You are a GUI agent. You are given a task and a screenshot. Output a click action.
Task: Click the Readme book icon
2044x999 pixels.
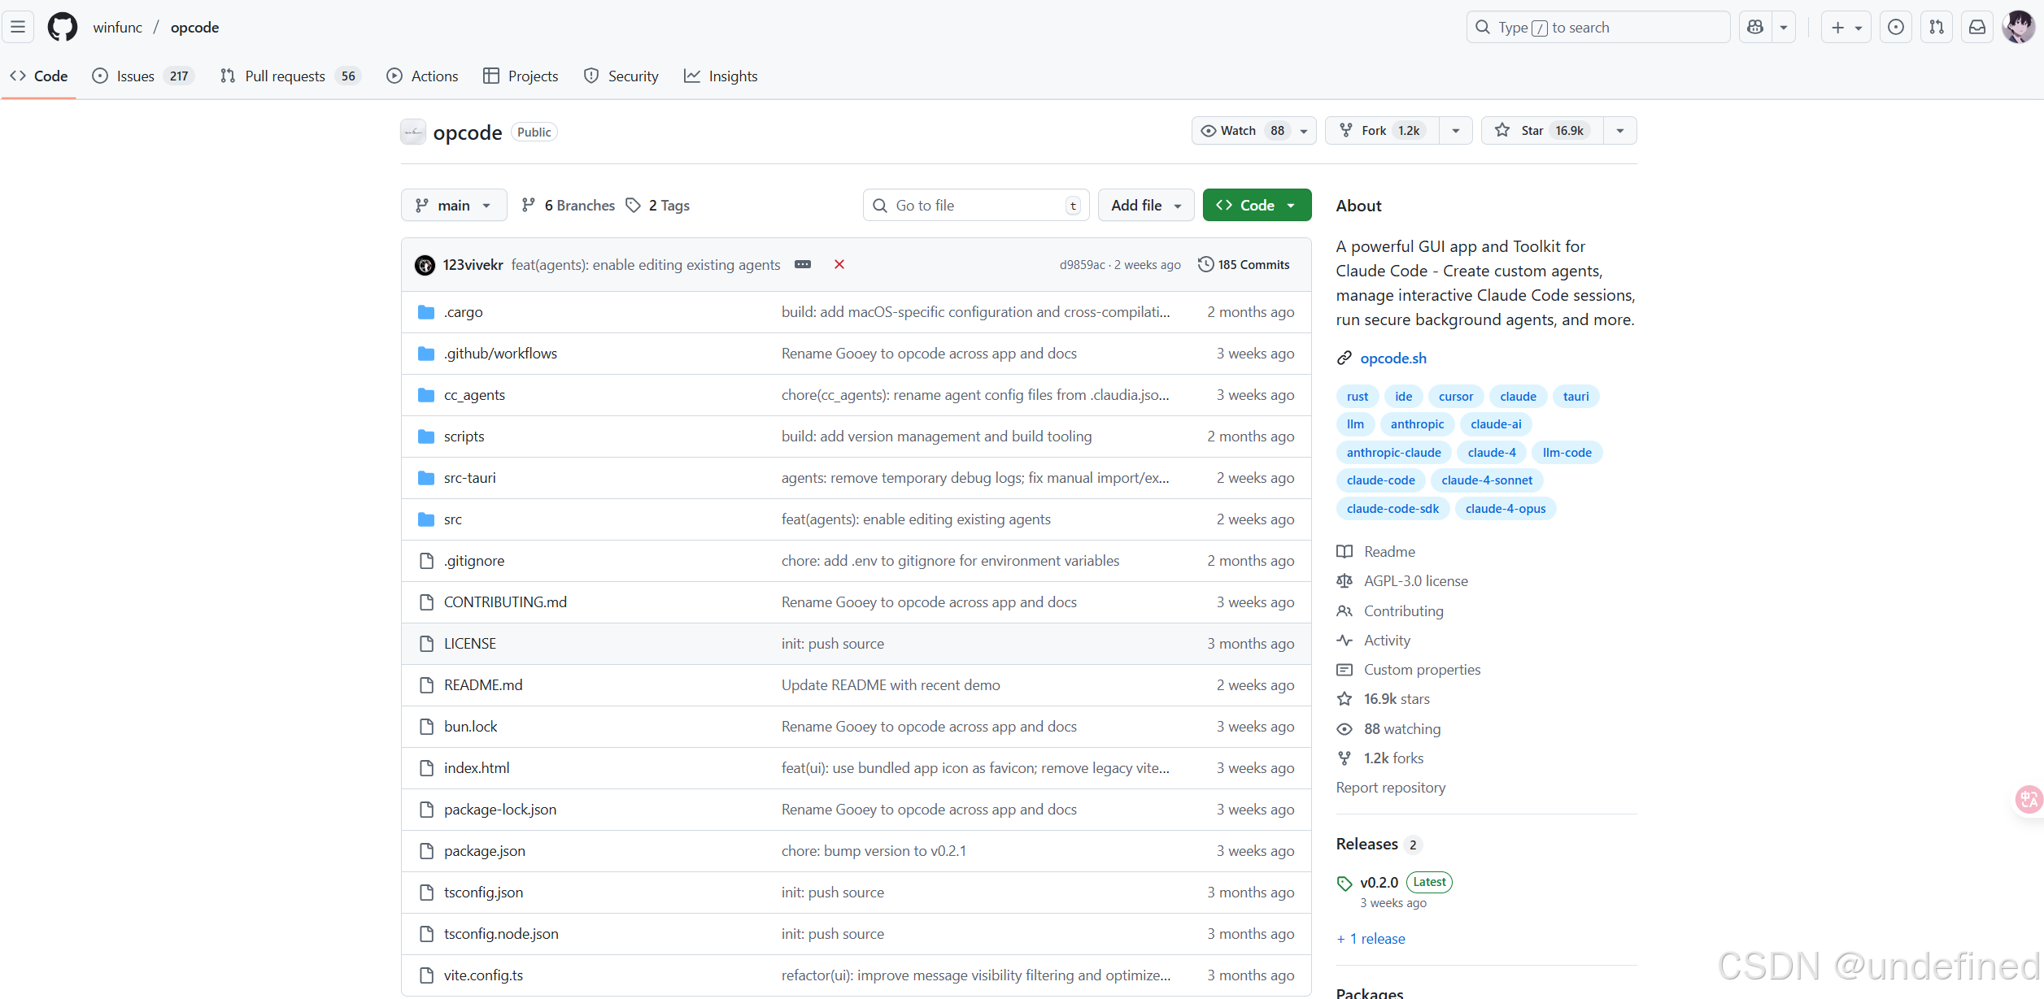[1345, 552]
